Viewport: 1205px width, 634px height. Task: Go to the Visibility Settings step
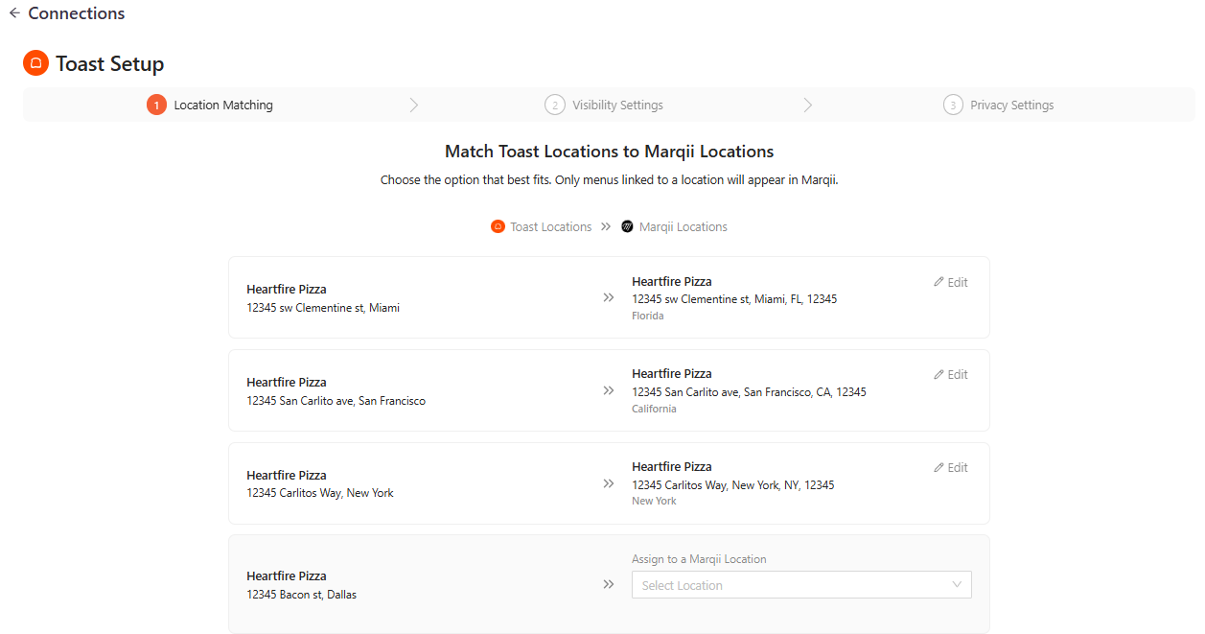[617, 106]
